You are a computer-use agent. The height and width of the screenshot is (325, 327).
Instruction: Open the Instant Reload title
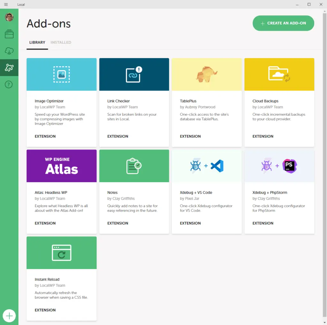pyautogui.click(x=47, y=279)
